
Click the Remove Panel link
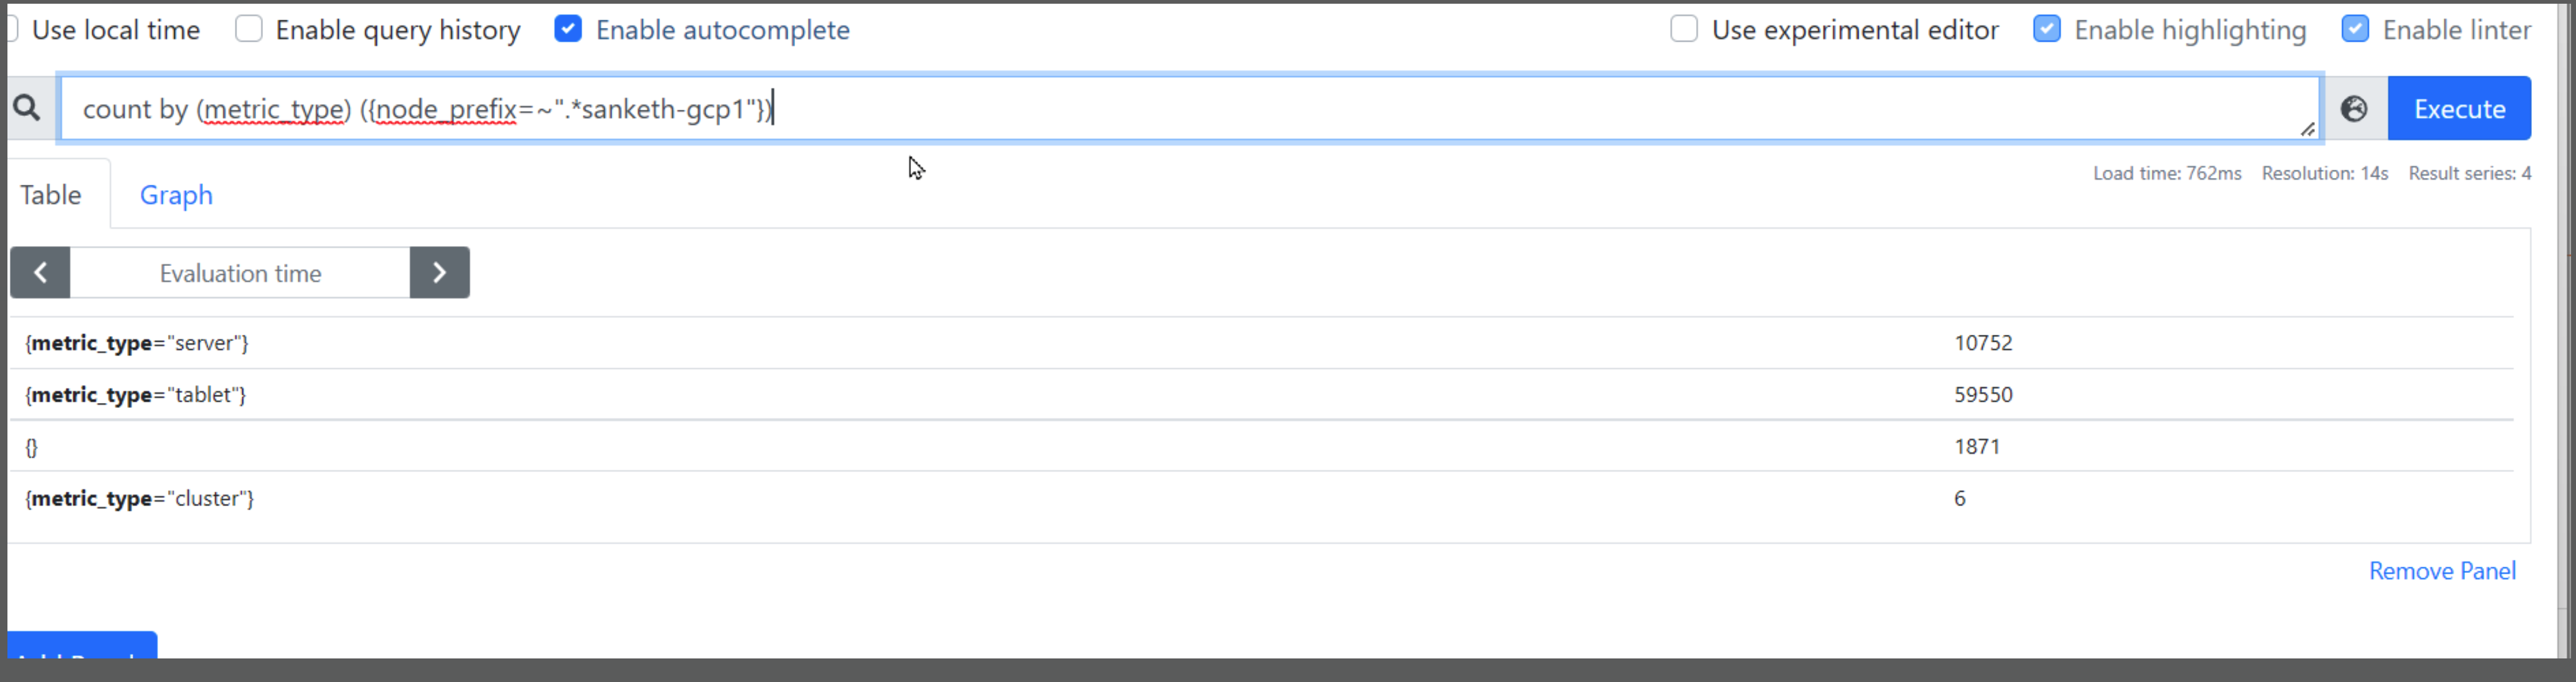(x=2443, y=570)
